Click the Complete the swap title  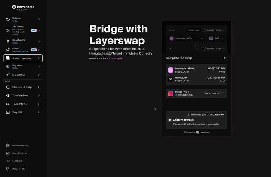pos(179,58)
